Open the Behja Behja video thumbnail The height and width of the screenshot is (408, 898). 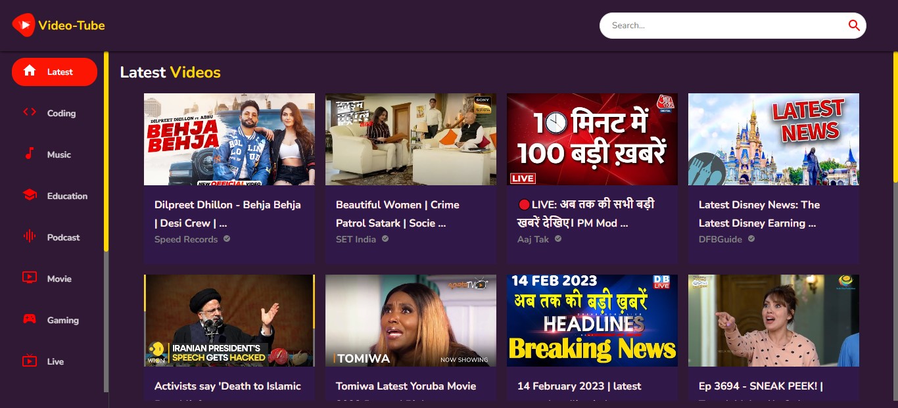229,139
